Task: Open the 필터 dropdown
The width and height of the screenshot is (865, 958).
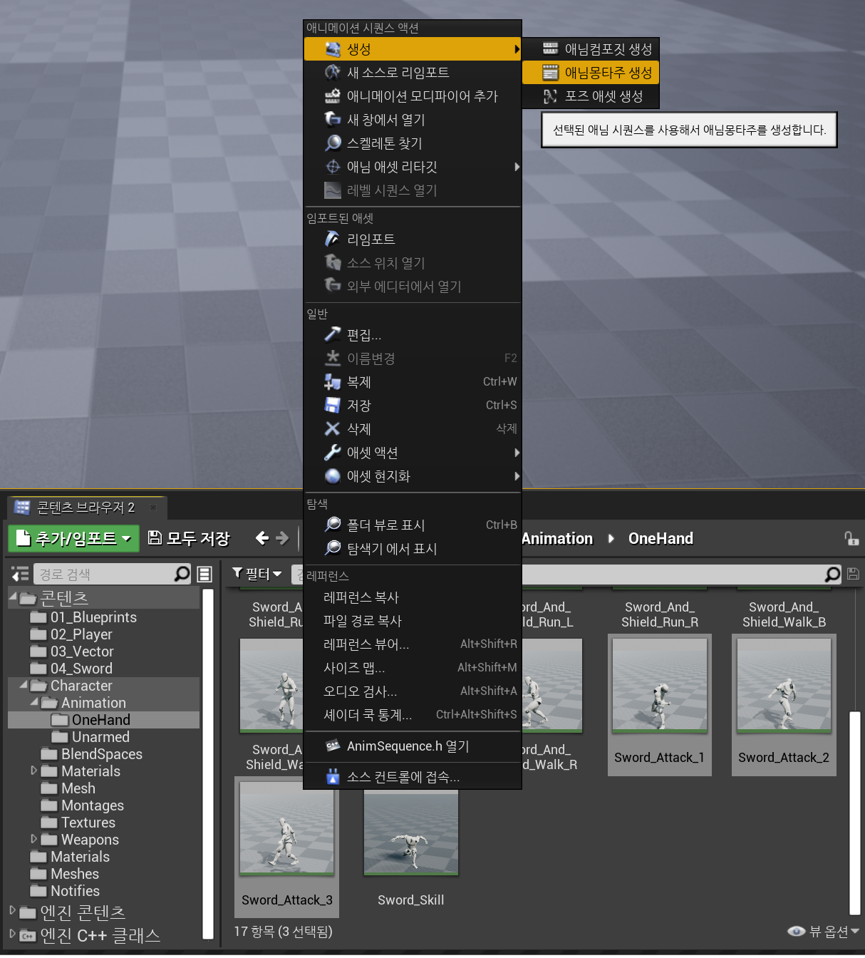Action: [257, 574]
